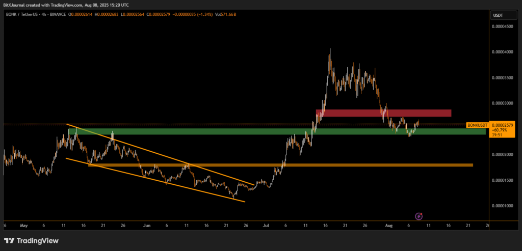Click the Jul label on time axis
Screen dimensions: 522x251
click(266, 225)
